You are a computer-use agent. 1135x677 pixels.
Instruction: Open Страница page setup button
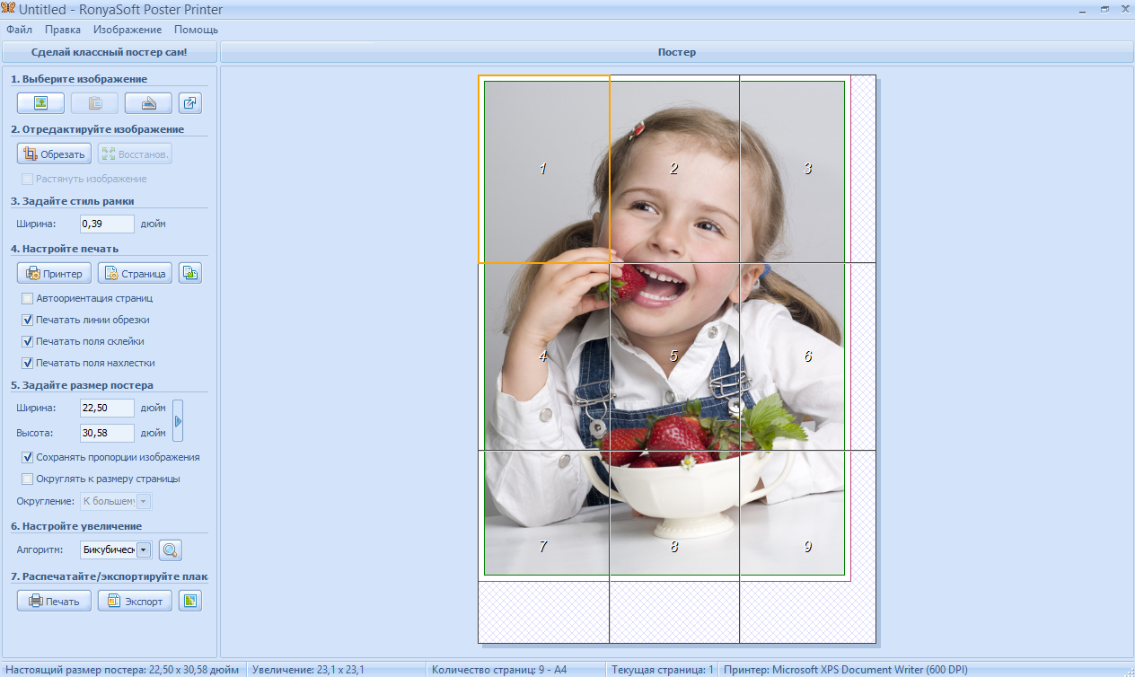(x=135, y=273)
